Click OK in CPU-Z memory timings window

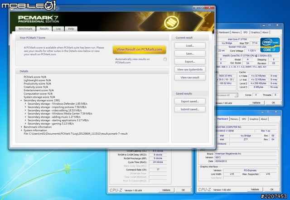pyautogui.click(x=183, y=190)
